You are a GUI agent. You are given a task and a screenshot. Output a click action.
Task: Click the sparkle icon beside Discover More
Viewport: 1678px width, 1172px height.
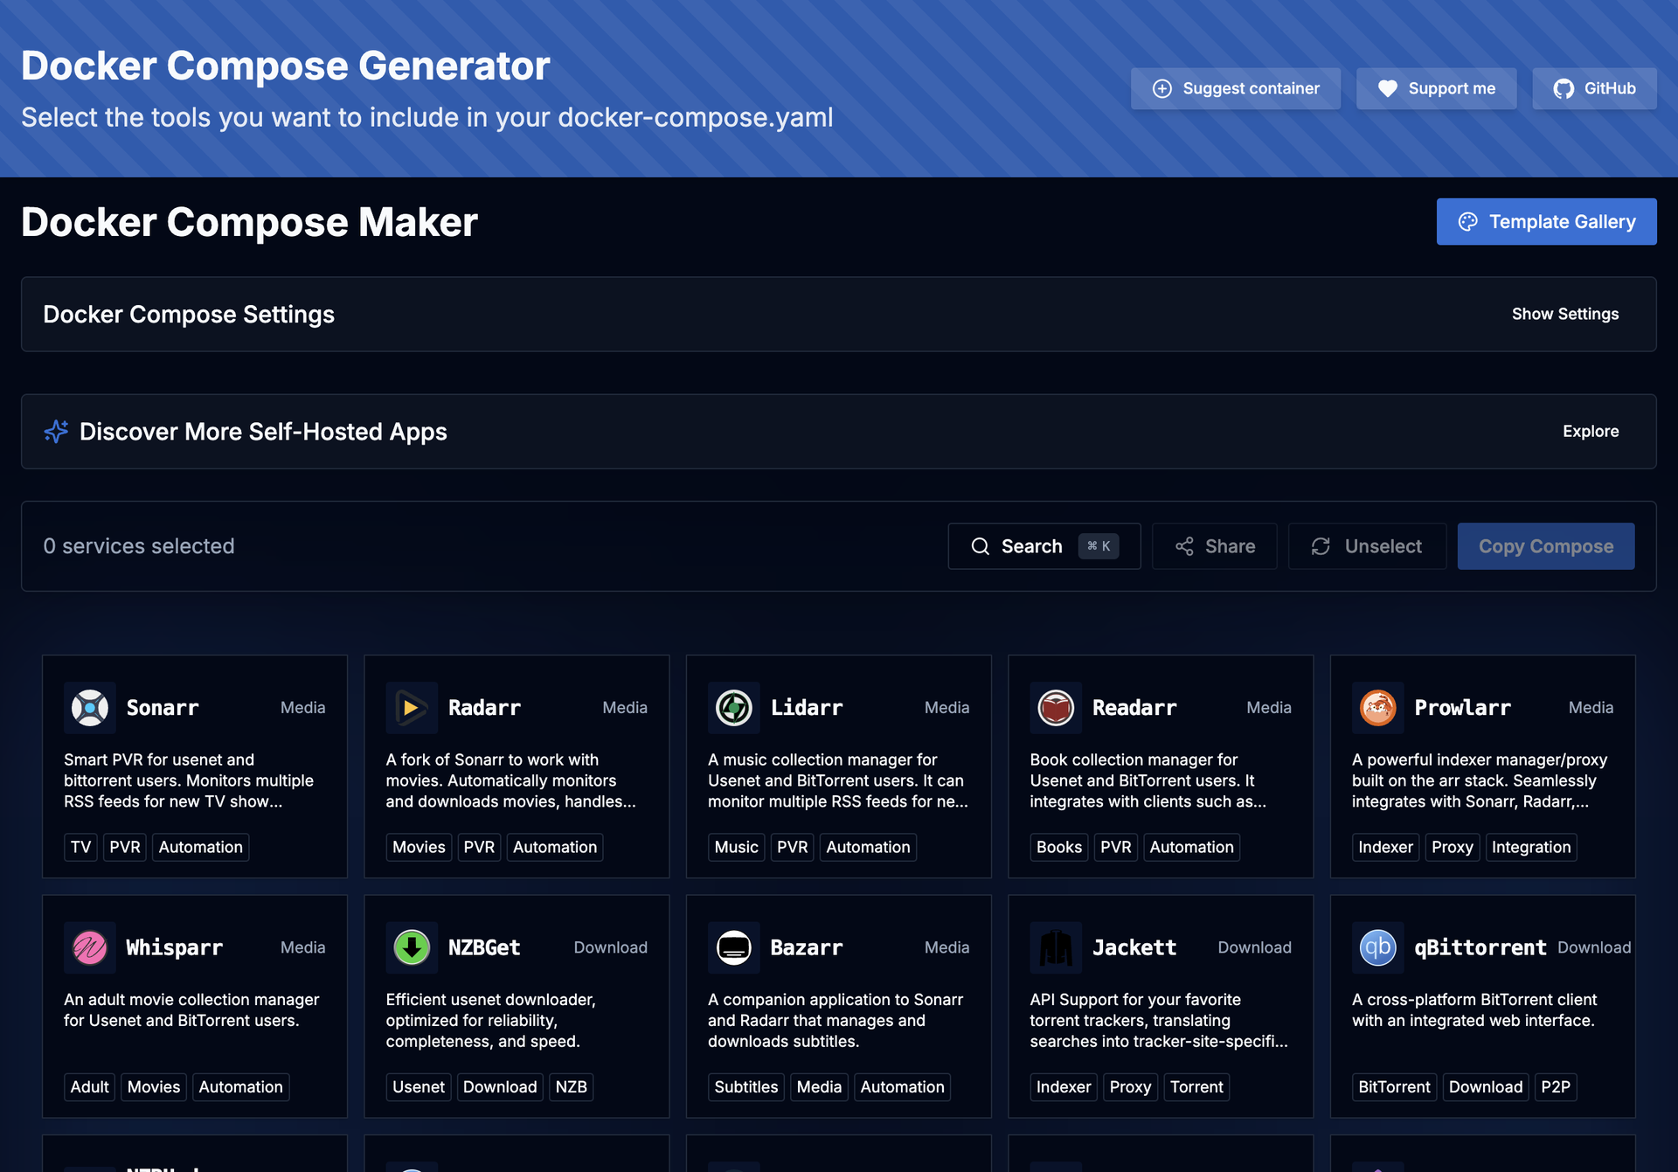tap(56, 431)
